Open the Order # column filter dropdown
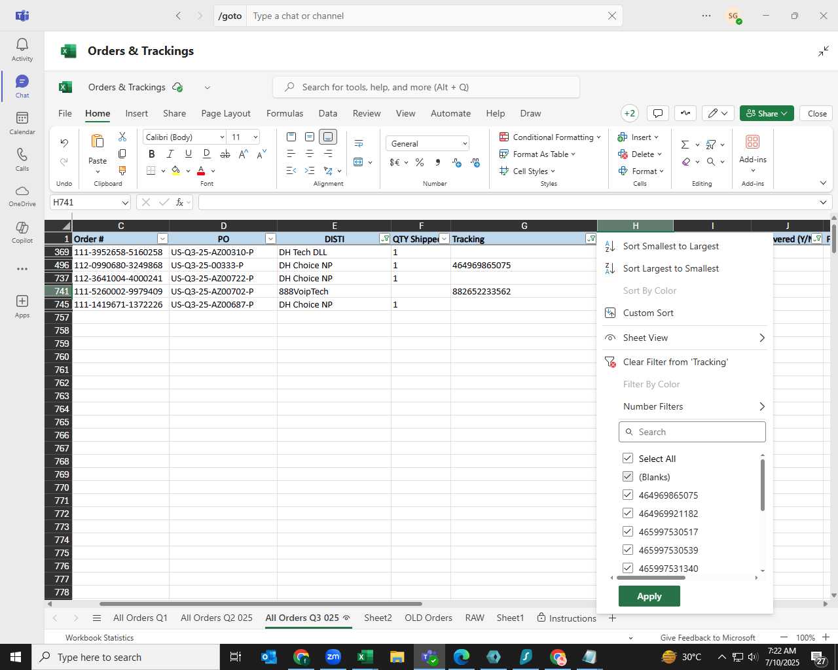Viewport: 838px width, 670px height. [x=162, y=239]
